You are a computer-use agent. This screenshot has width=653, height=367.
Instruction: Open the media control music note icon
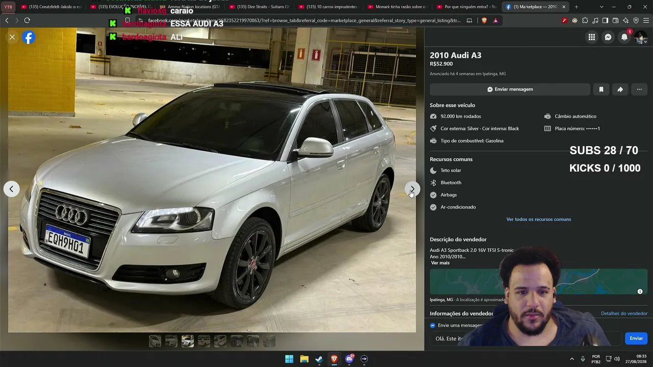(595, 20)
